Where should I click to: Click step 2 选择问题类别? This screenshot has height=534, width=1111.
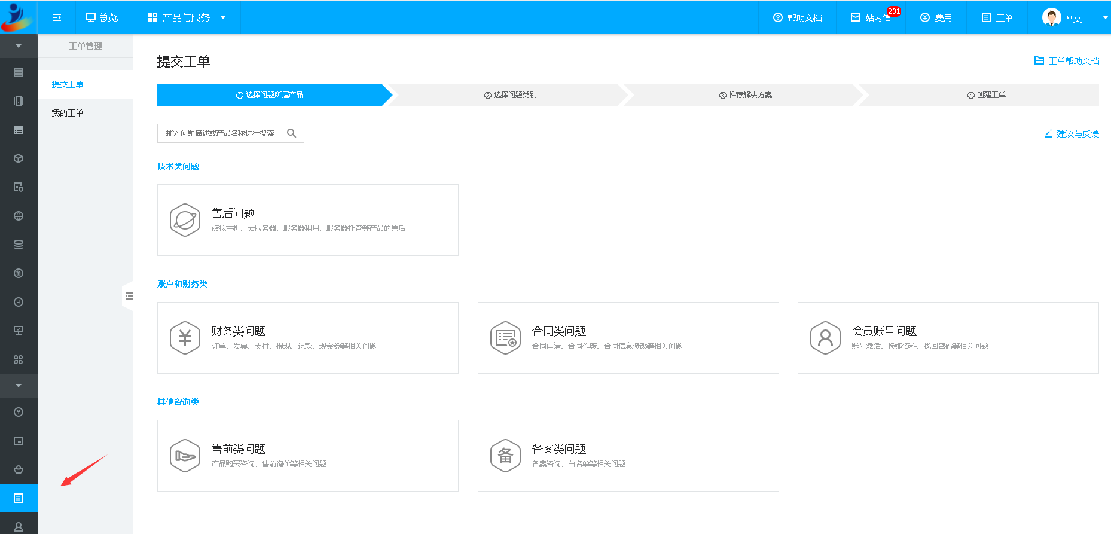click(x=511, y=95)
